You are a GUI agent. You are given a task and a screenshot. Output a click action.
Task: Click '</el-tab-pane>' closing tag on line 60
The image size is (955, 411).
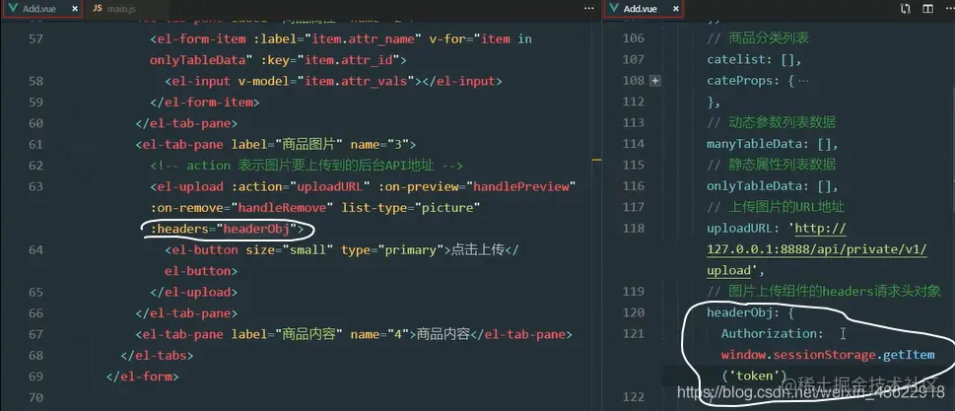(x=186, y=123)
